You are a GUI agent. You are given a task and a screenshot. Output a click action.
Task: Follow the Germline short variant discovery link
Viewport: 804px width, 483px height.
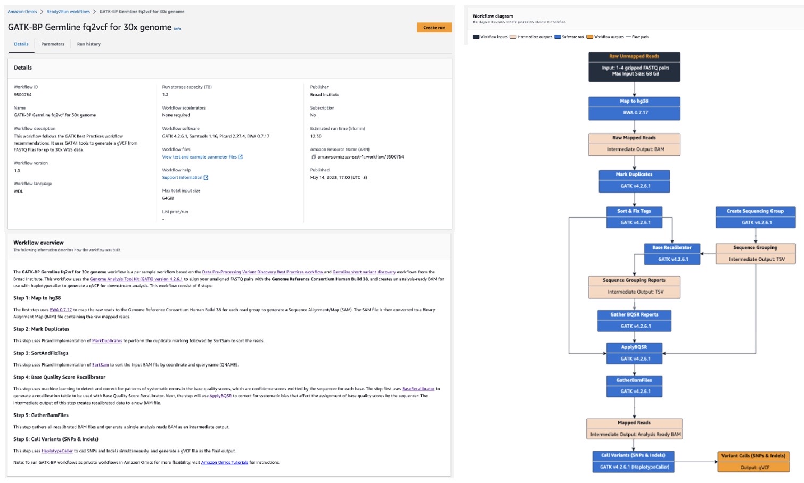[364, 272]
